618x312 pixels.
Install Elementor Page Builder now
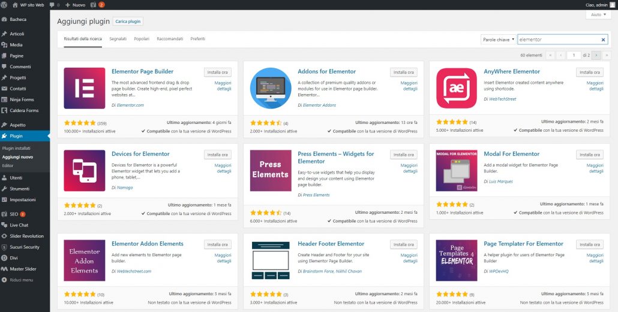point(218,72)
